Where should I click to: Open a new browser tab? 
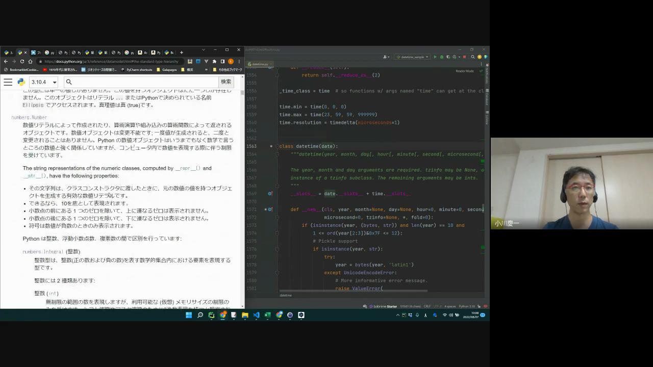[x=181, y=52]
